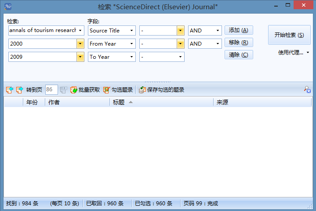Viewport: 316px width, 211px height.
Task: Click the NoteExpress app icon in title bar
Action: [x=8, y=7]
